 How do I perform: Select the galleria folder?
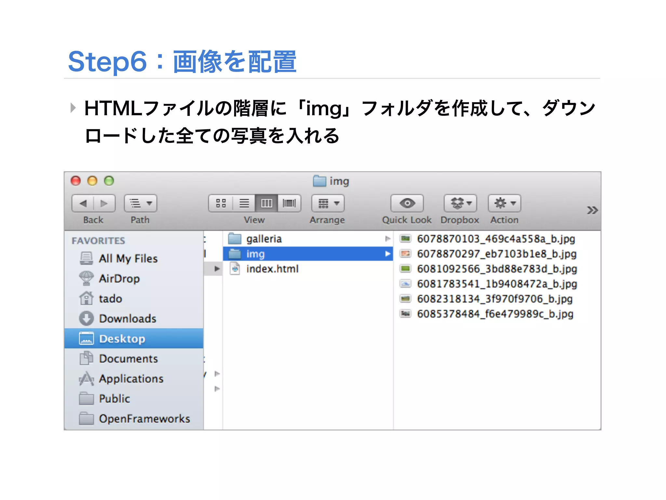point(264,239)
